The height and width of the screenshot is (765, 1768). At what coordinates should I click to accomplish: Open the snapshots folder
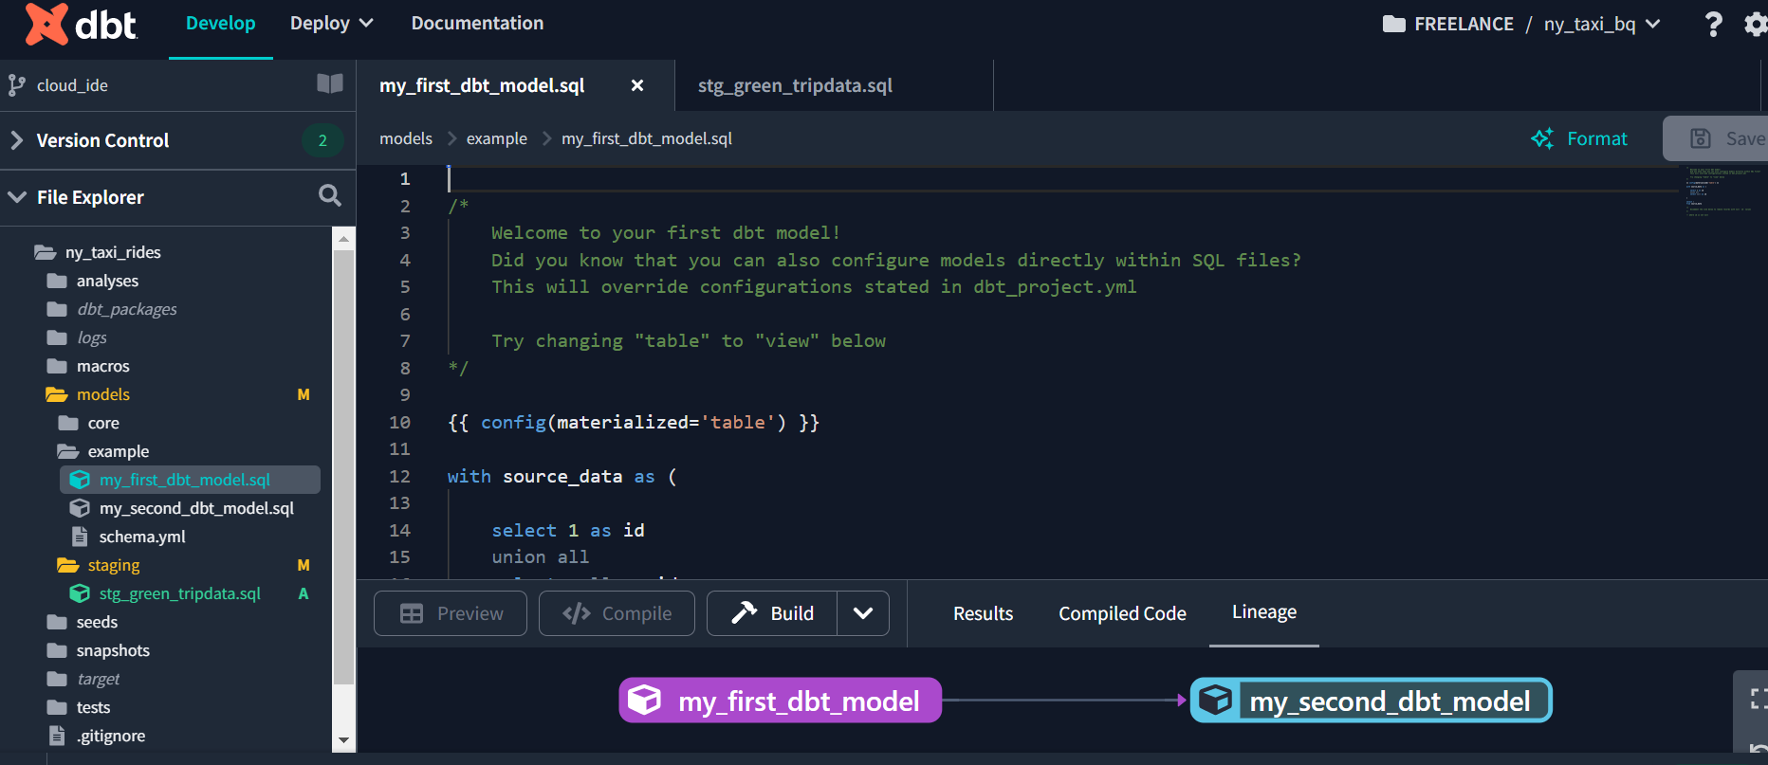(113, 650)
